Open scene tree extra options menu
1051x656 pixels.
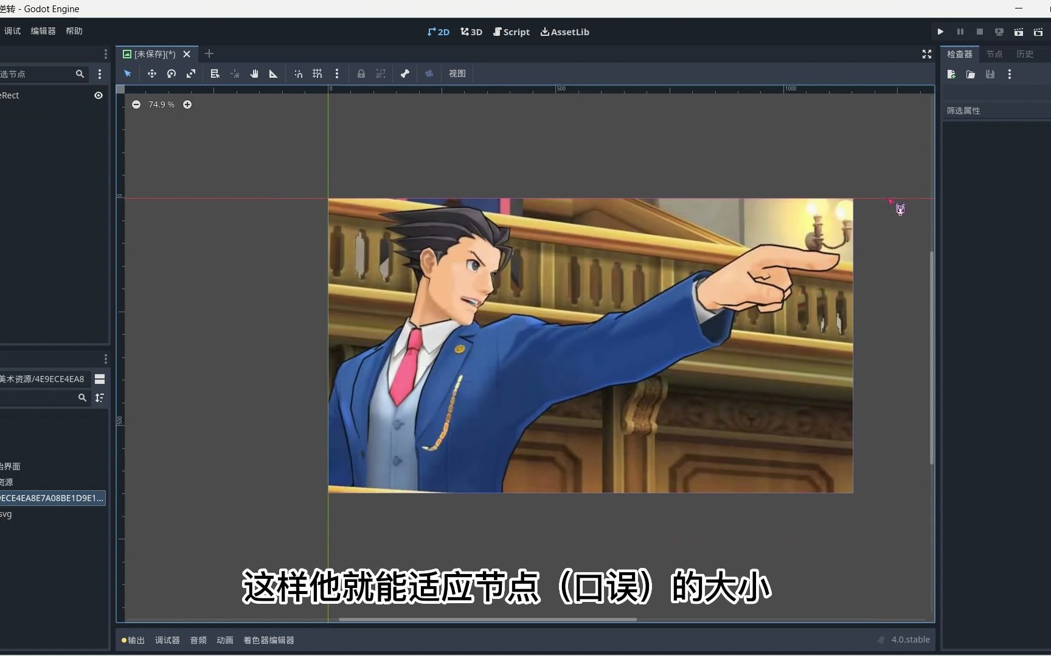point(100,73)
